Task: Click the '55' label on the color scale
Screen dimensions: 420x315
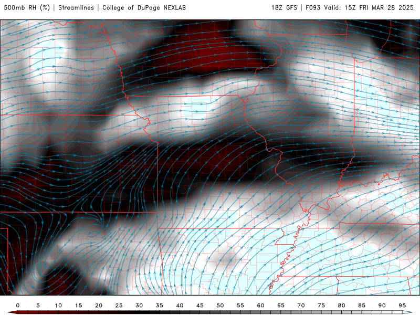Action: 240,306
